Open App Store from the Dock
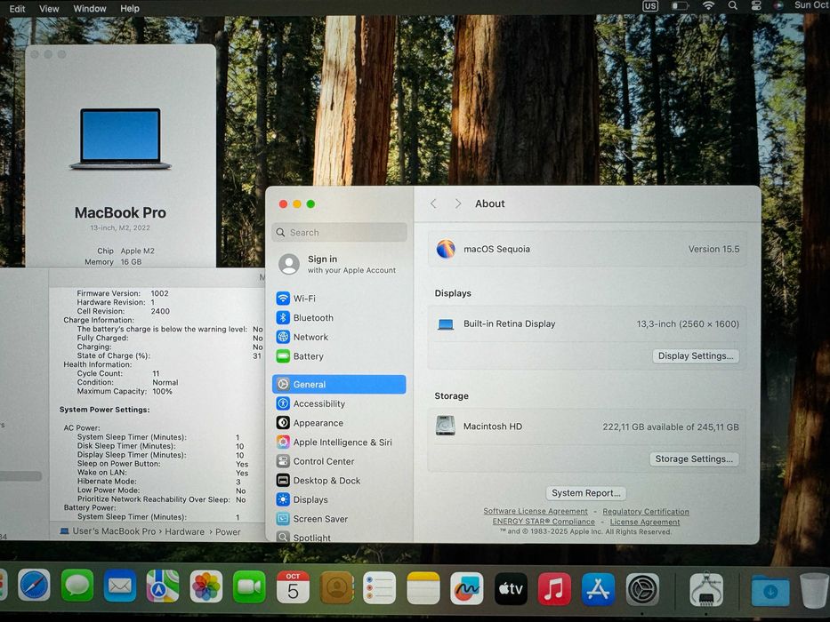 tap(598, 589)
